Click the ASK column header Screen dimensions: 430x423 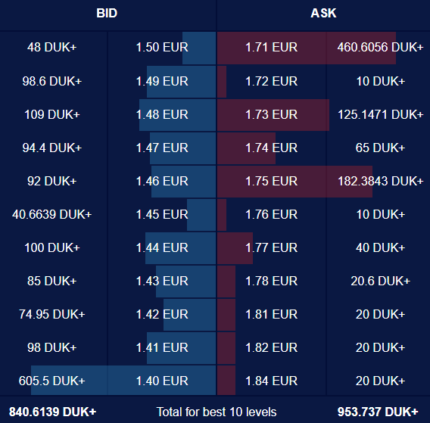pos(323,13)
